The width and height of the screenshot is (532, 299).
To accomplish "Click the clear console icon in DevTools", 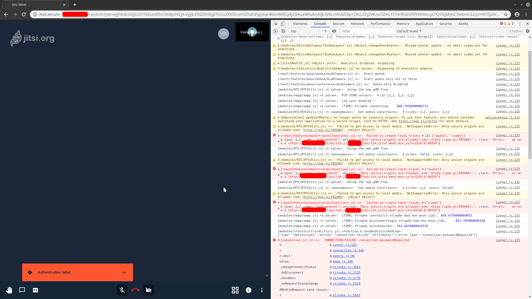I will [283, 31].
